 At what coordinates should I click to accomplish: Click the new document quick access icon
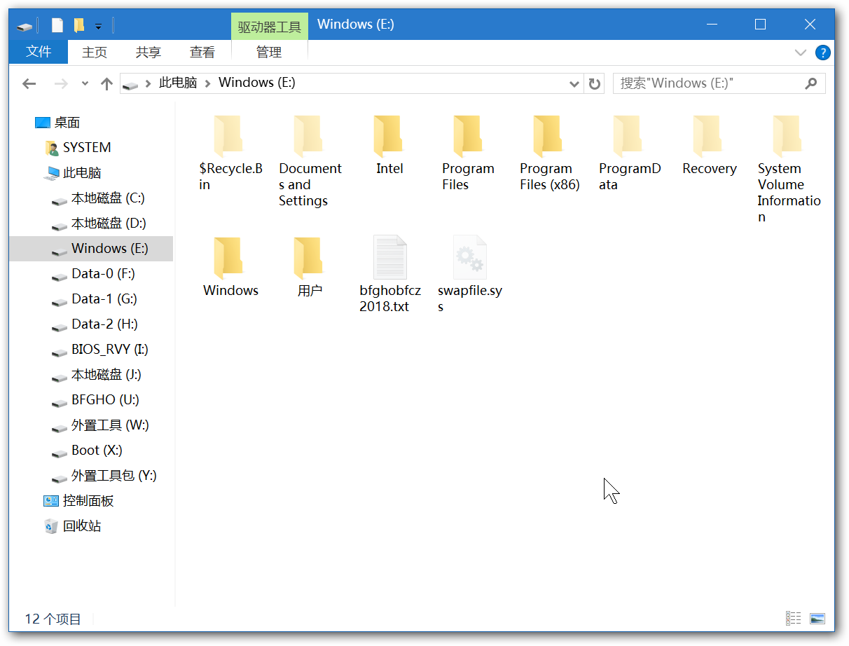(x=57, y=25)
